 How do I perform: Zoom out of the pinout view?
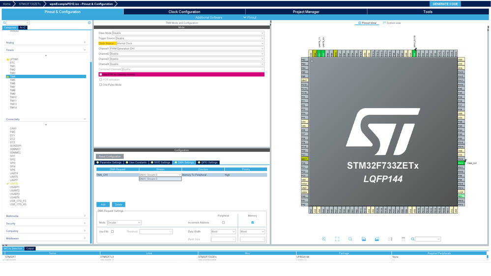pyautogui.click(x=350, y=239)
